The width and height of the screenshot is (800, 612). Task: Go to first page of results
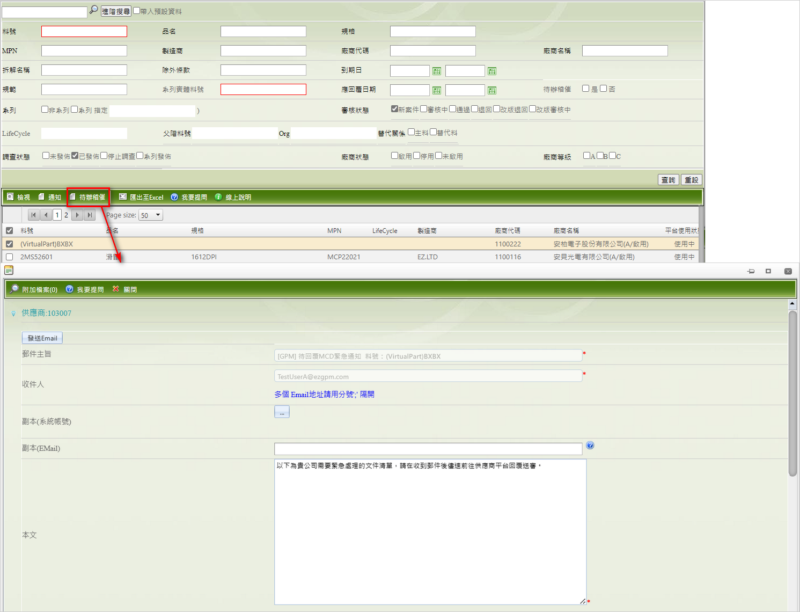[34, 215]
